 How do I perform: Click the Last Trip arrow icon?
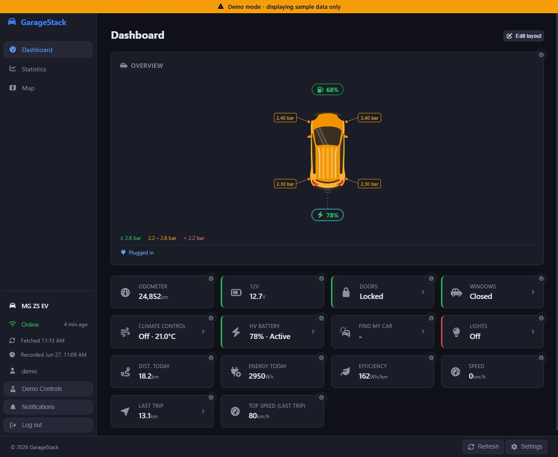[x=125, y=412]
